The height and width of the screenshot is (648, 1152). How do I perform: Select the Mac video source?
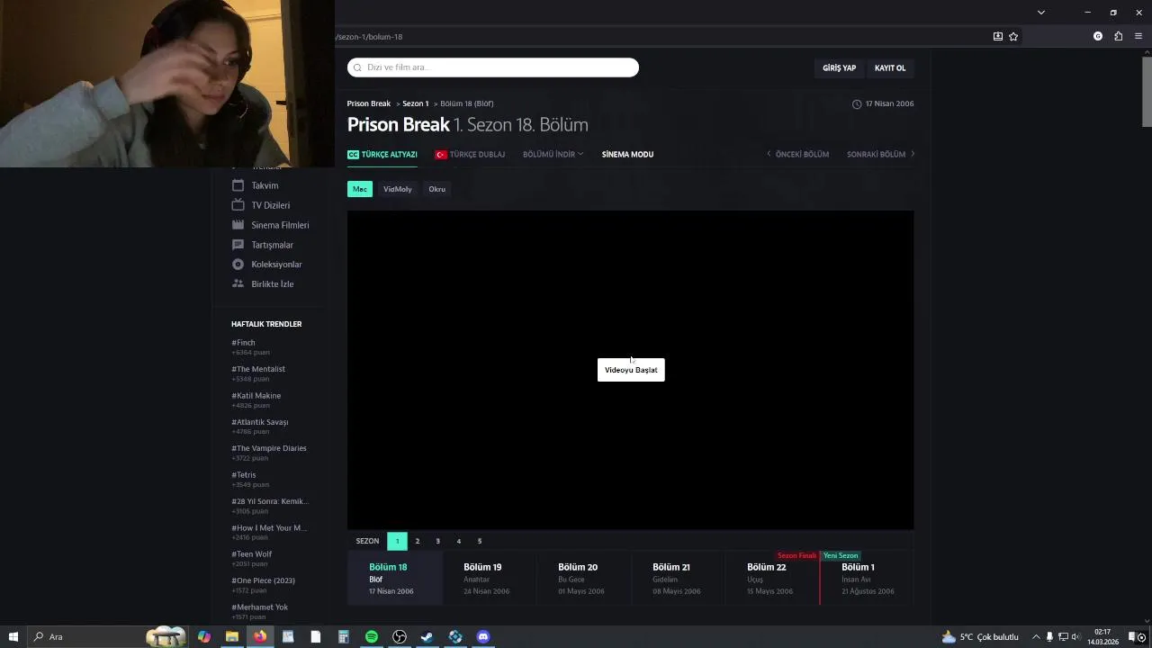coord(360,189)
